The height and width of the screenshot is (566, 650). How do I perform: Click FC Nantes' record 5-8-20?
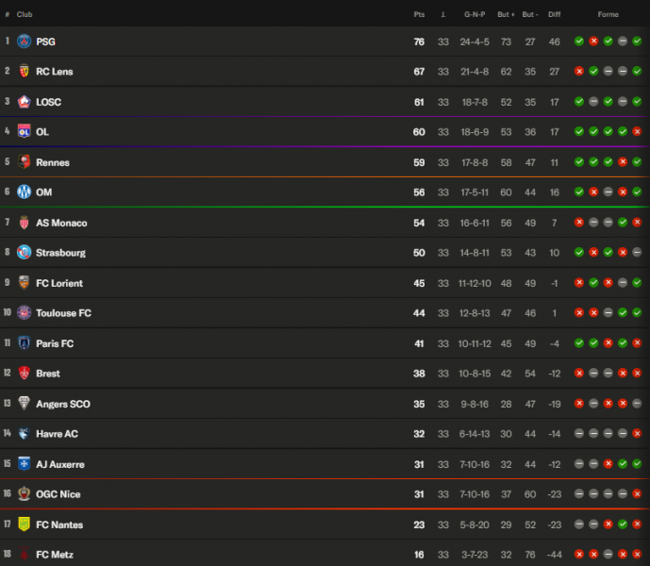(475, 524)
